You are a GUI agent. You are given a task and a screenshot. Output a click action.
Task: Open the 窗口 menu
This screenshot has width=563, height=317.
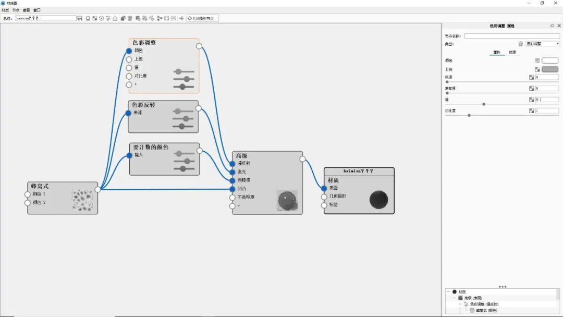[x=37, y=10]
